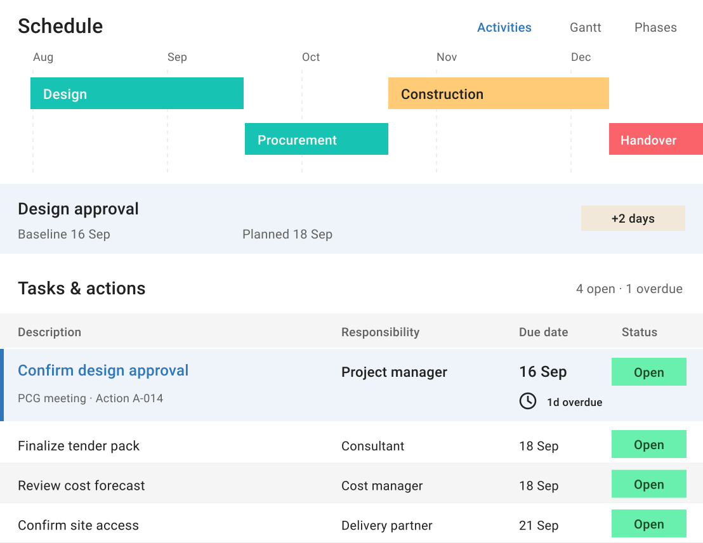
Task: Click the Planned 18 Sep text
Action: [287, 234]
